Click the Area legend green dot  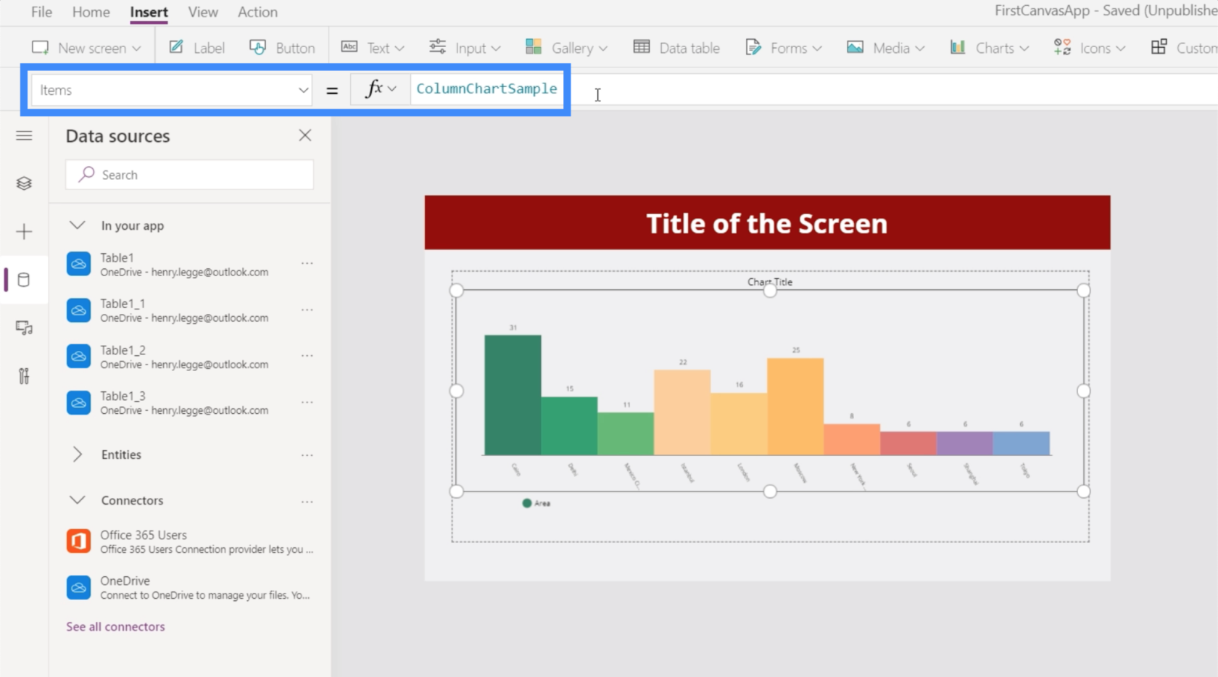coord(527,503)
